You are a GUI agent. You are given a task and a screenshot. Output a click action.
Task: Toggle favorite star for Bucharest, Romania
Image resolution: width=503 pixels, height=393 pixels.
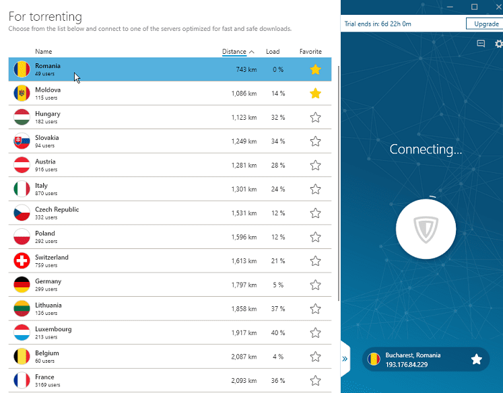tap(476, 359)
